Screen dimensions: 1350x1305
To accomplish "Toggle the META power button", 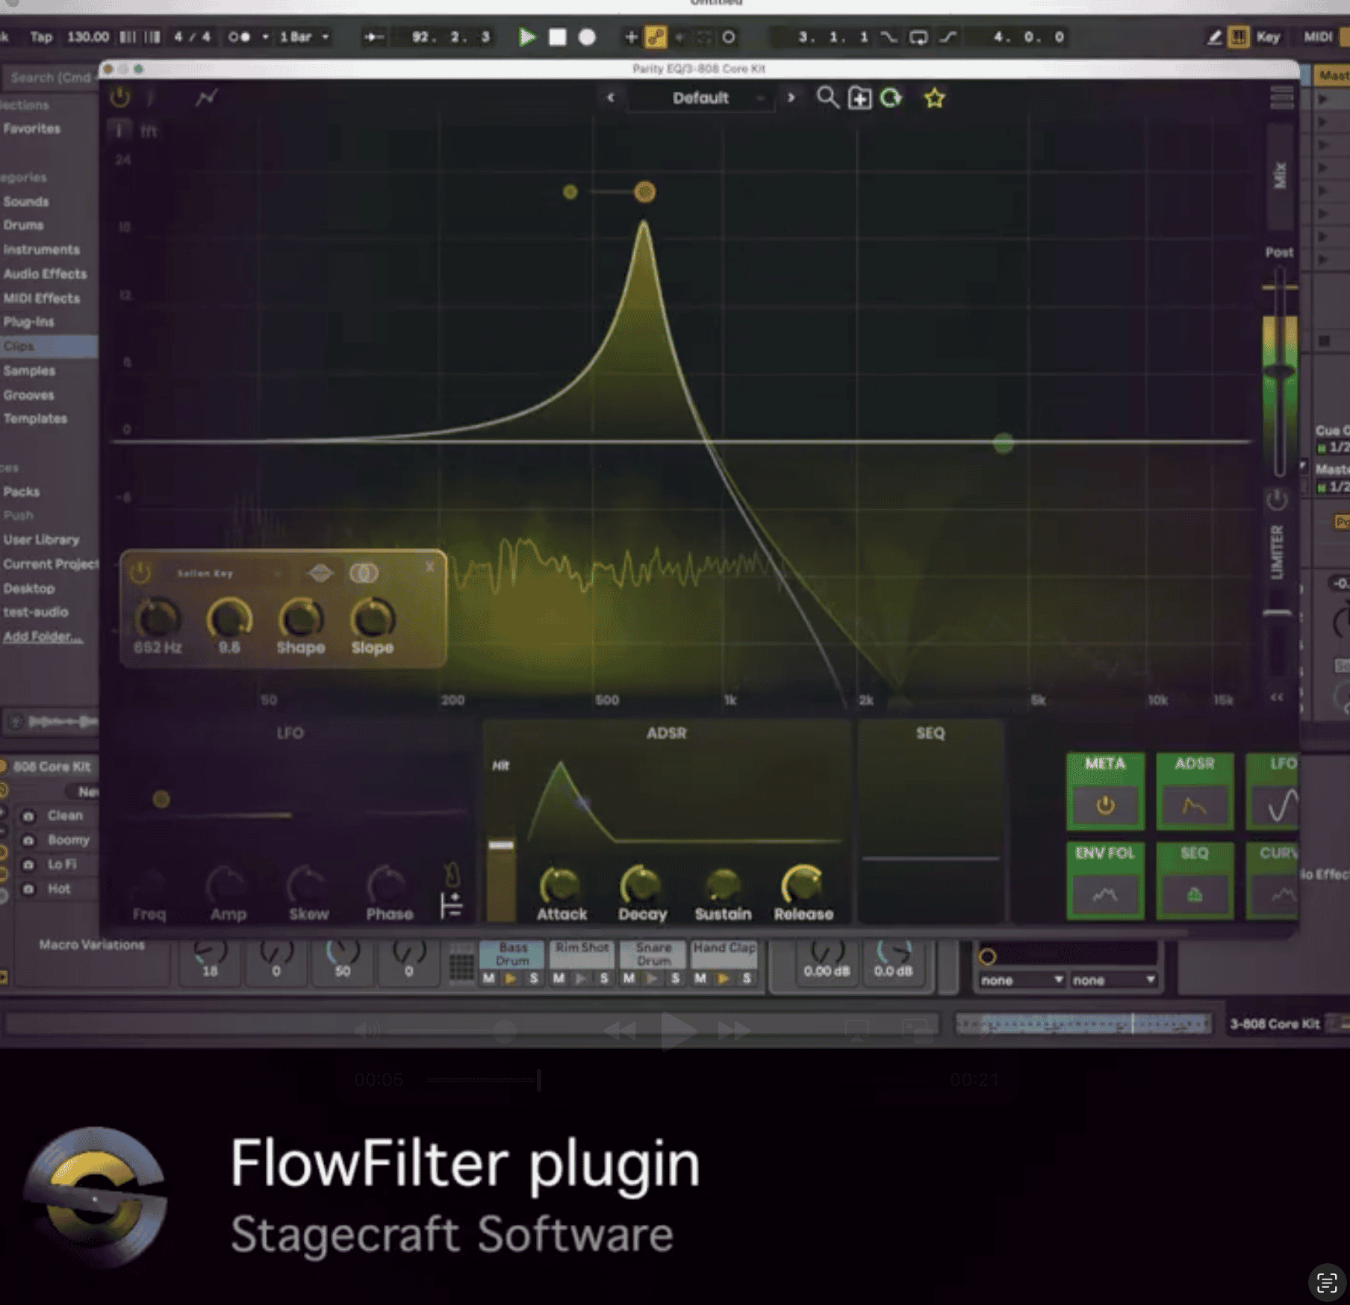I will coord(1106,806).
